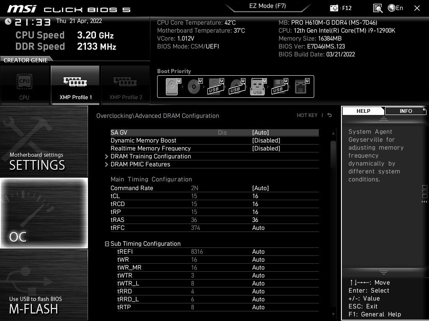The width and height of the screenshot is (429, 321).
Task: Select the network boot device icon
Action: [x=302, y=87]
